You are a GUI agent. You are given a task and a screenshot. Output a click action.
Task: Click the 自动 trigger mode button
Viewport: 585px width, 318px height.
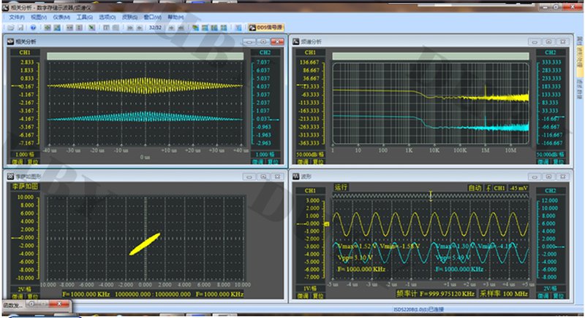click(475, 188)
